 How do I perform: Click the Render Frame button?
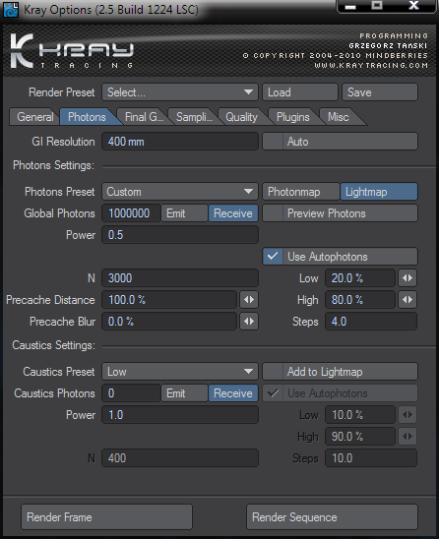pos(106,517)
